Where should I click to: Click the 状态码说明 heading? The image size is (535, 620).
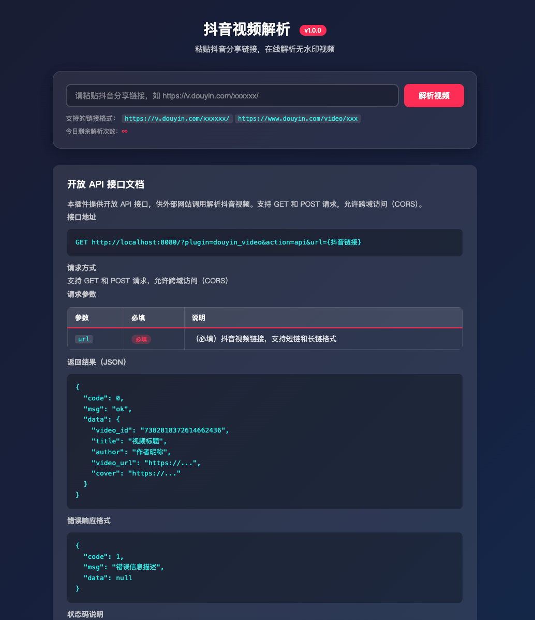pos(85,614)
